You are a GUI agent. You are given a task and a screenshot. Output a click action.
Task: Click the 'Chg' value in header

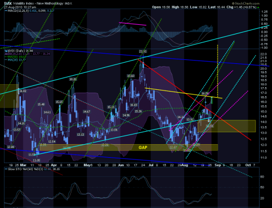tap(245, 7)
